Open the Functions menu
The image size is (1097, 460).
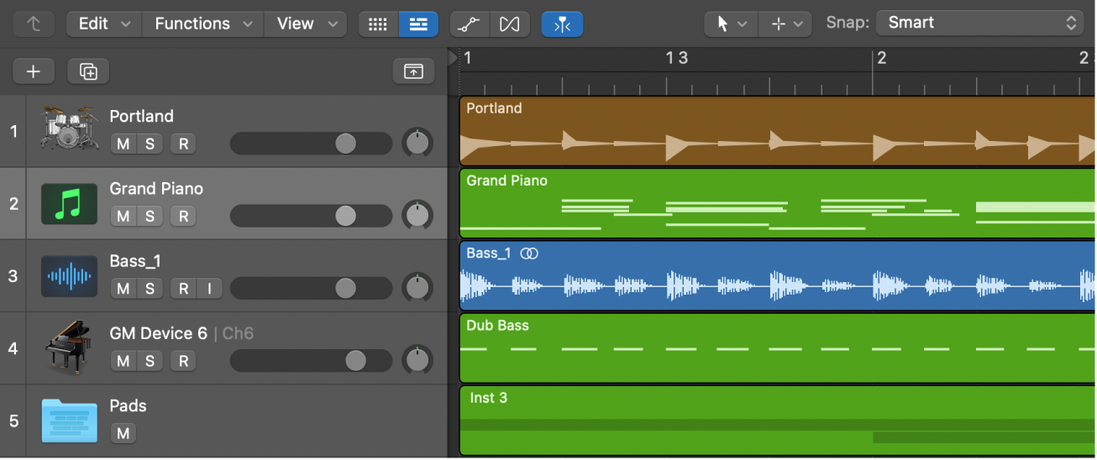point(203,24)
